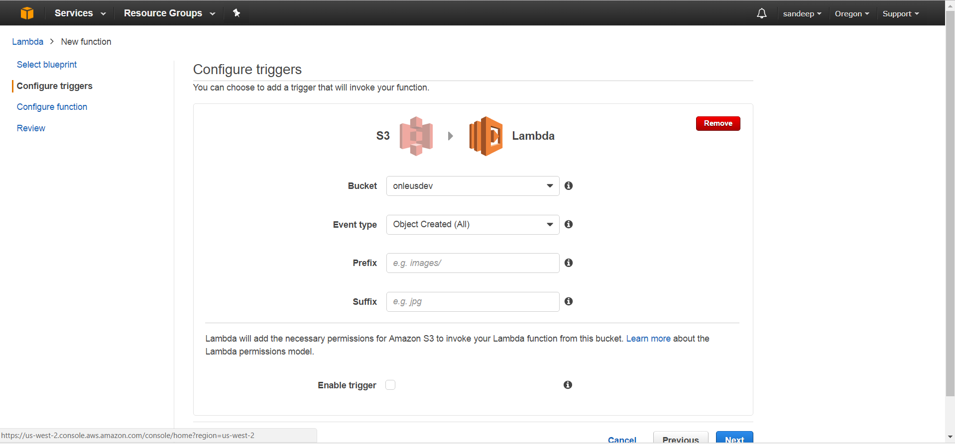
Task: Expand the Event type dropdown
Action: [x=473, y=225]
